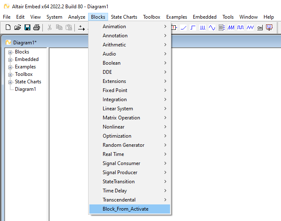The height and width of the screenshot is (221, 281).
Task: Click the New diagram icon
Action: (8, 27)
